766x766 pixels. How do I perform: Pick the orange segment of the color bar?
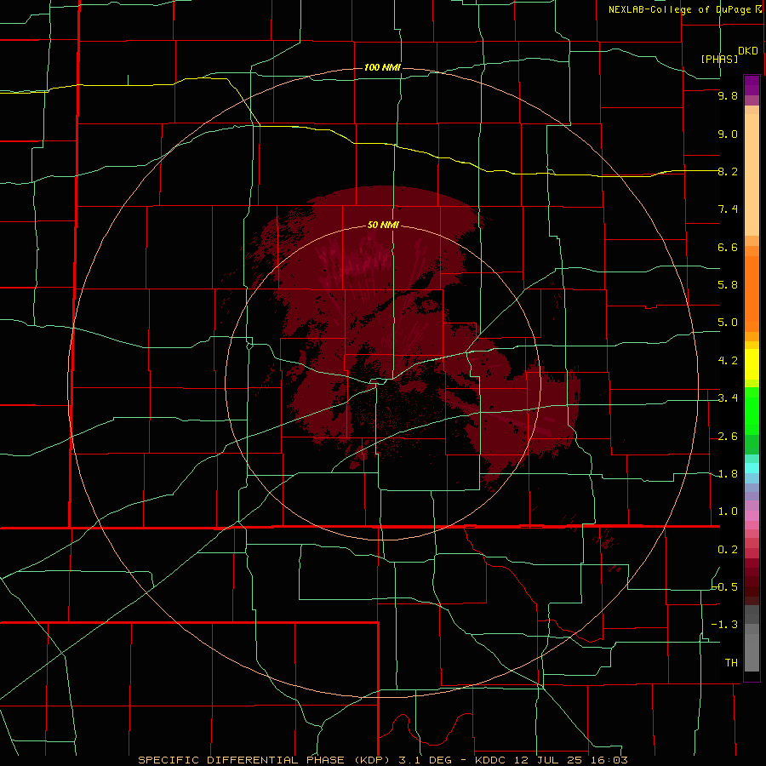click(x=752, y=294)
